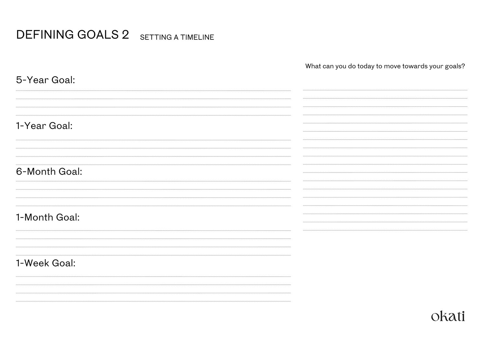Click bottom writing line under 1-Week Goal
This screenshot has height=343, width=486.
[153, 301]
